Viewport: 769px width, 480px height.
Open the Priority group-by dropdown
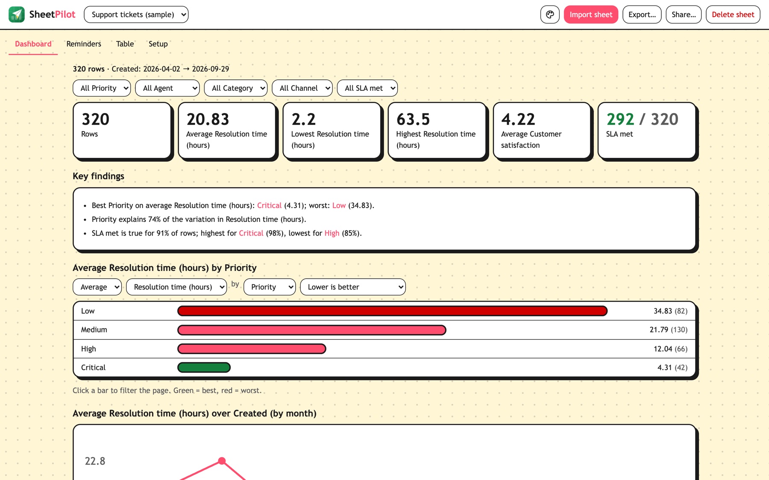[x=270, y=287]
